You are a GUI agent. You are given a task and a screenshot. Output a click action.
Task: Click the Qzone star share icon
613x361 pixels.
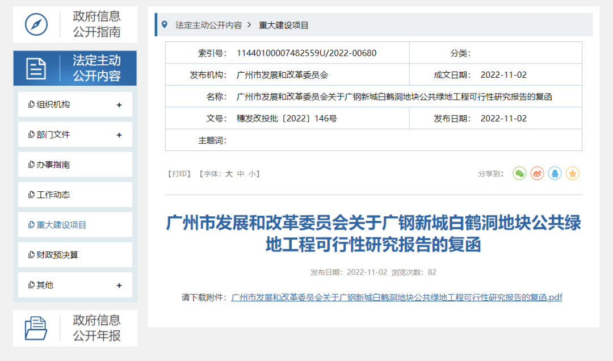click(573, 173)
